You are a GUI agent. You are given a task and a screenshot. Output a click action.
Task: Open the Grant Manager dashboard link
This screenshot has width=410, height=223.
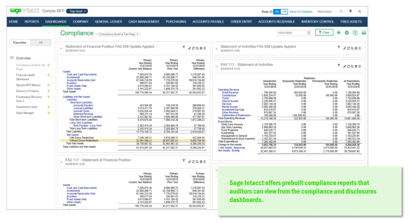25,113
